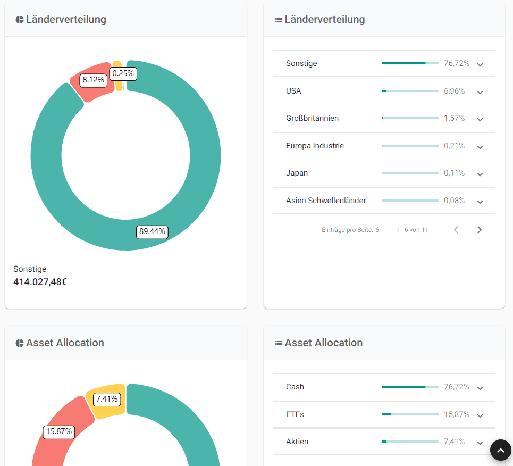The width and height of the screenshot is (513, 466).
Task: Expand the Asien Schwellenländer row
Action: (480, 202)
